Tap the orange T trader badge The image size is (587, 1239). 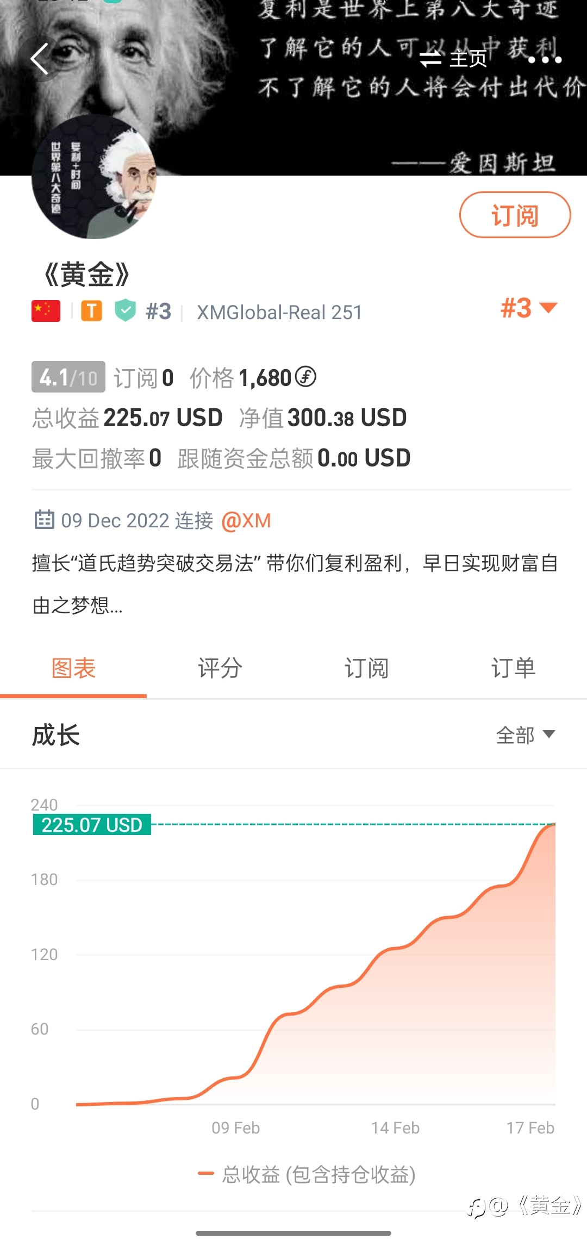(92, 311)
